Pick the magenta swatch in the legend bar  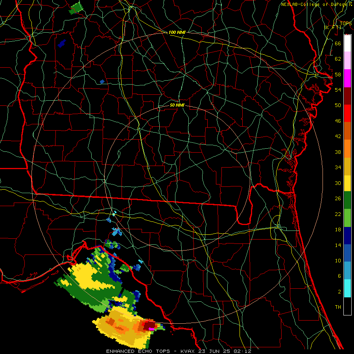[x=347, y=78]
